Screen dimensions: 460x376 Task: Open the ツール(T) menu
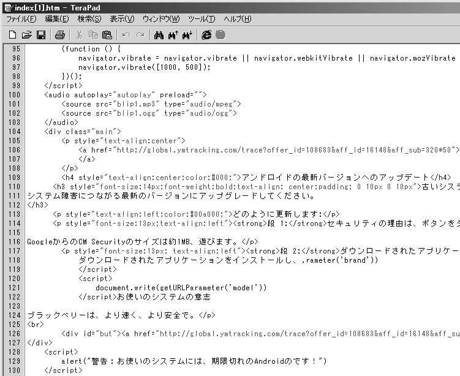(202, 19)
